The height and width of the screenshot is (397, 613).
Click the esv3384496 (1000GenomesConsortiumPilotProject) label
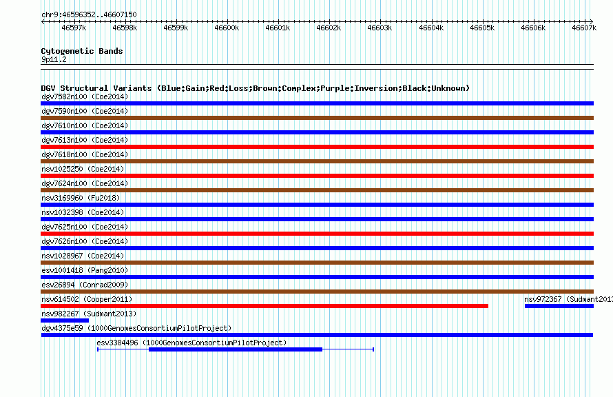pyautogui.click(x=191, y=343)
